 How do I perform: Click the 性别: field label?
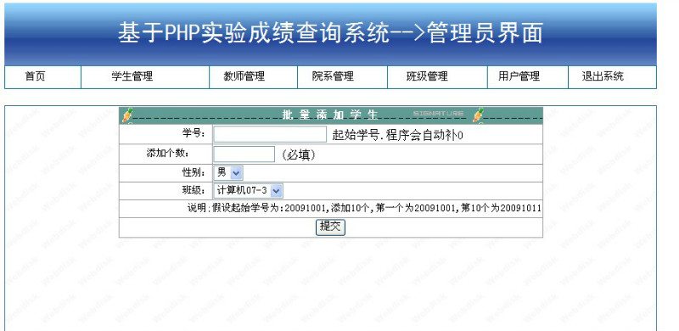[x=194, y=172]
